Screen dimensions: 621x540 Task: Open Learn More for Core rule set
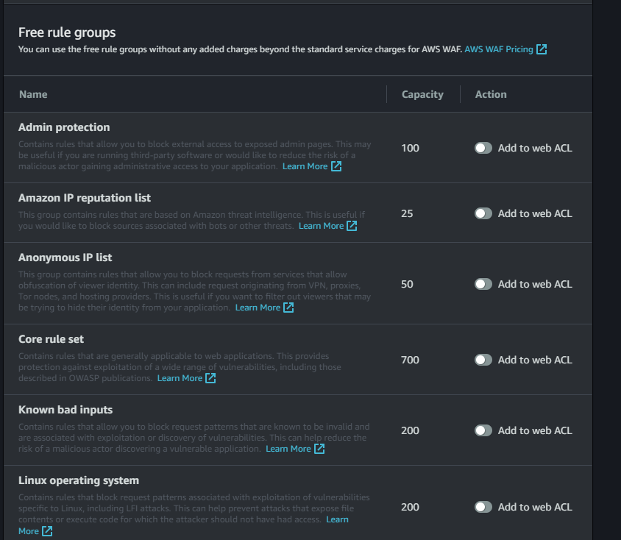[x=180, y=378]
